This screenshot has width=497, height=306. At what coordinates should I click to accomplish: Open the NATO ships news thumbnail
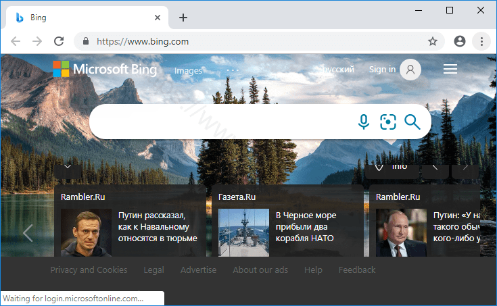tap(243, 232)
